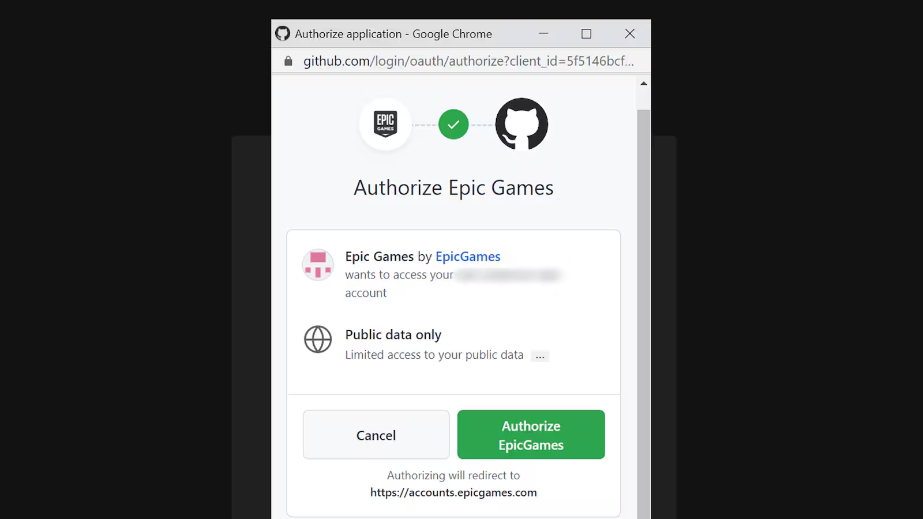
Task: Click the pink EpicGames avatar identicon
Action: (318, 265)
